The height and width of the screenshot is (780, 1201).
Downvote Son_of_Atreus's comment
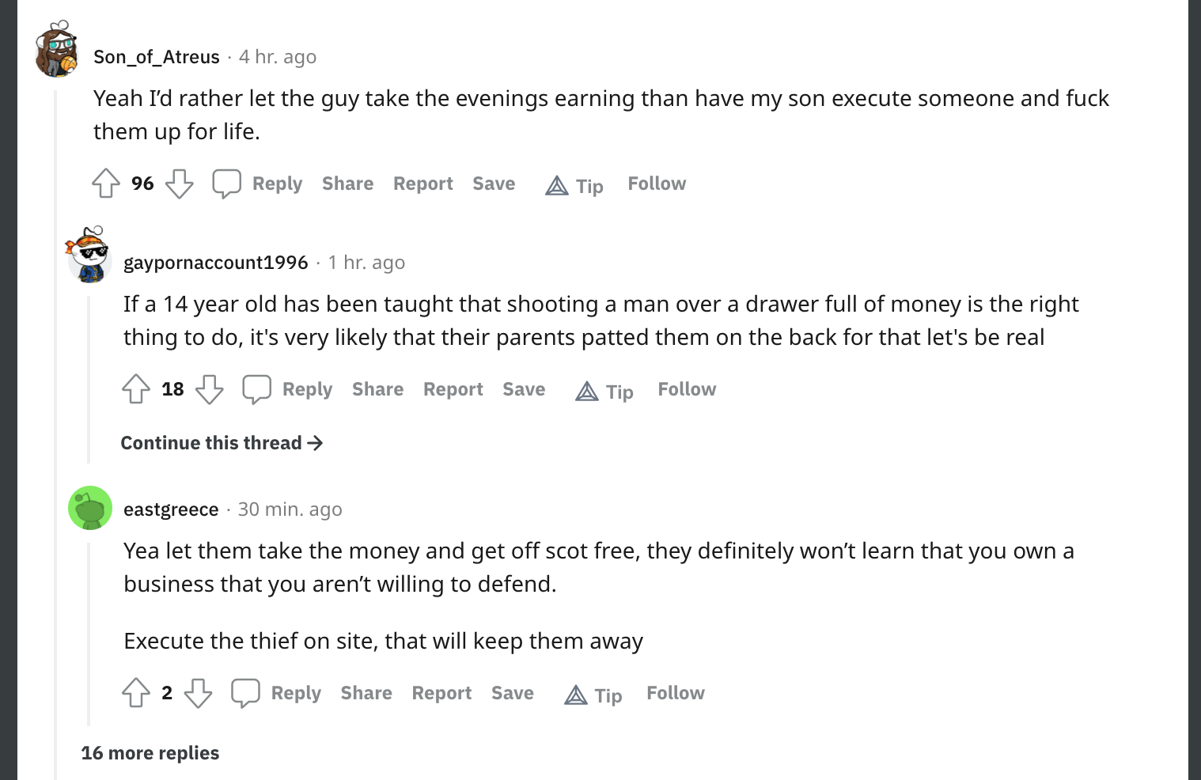coord(179,184)
